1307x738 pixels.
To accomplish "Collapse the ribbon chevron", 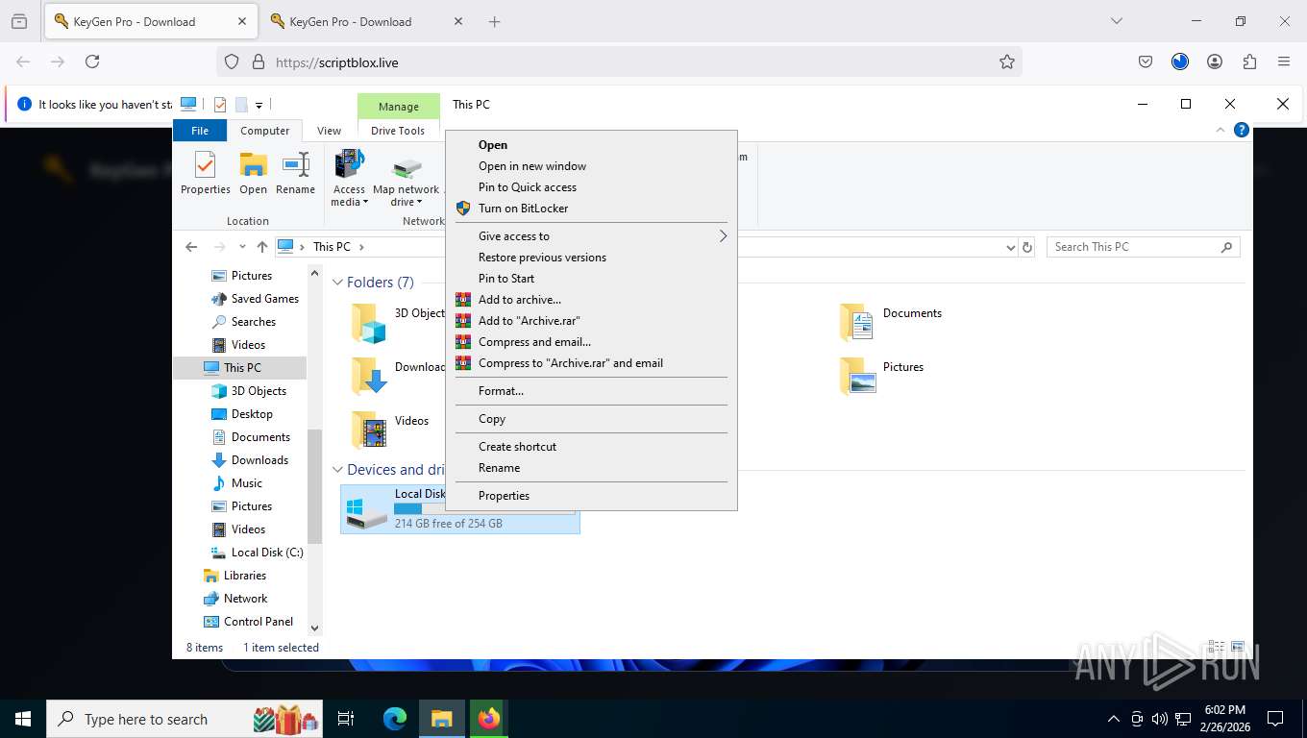I will [x=1221, y=130].
